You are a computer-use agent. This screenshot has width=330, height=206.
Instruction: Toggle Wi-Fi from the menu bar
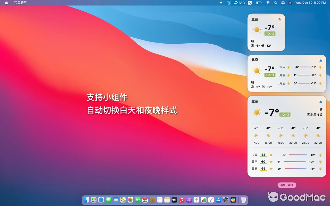pos(268,3)
